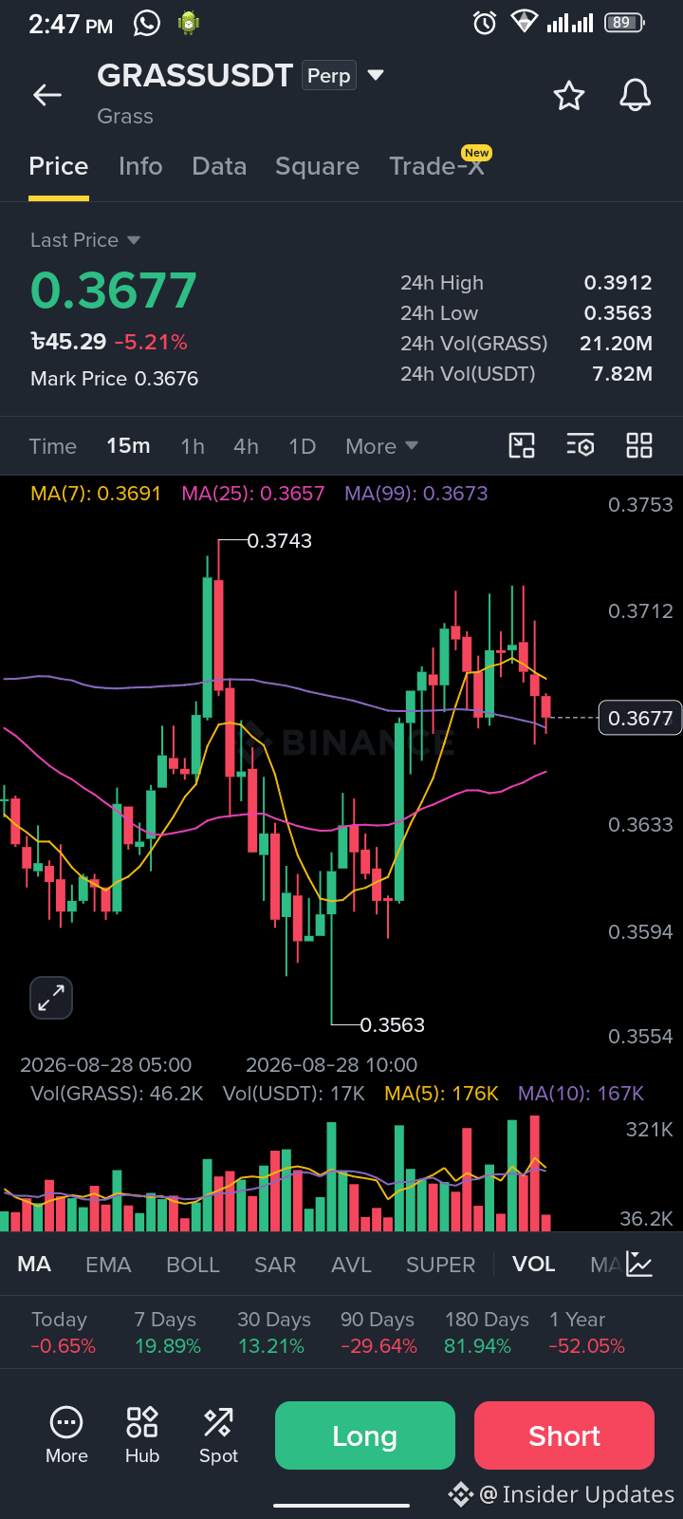This screenshot has width=683, height=1519.
Task: Tap the alarm clock status icon
Action: [x=485, y=23]
